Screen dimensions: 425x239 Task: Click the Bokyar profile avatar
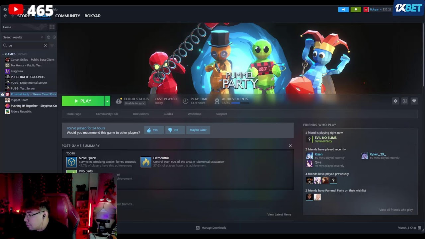click(366, 9)
